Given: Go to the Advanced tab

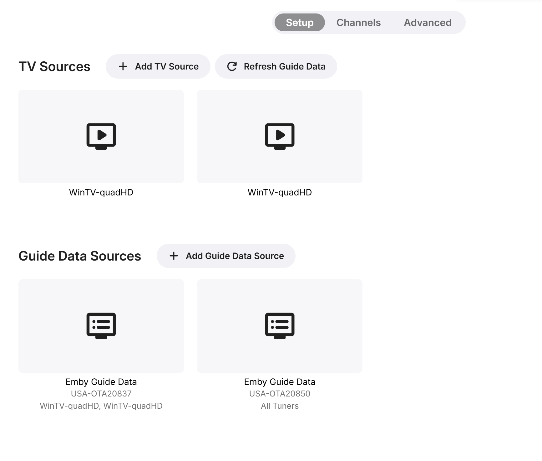Looking at the screenshot, I should coord(428,23).
